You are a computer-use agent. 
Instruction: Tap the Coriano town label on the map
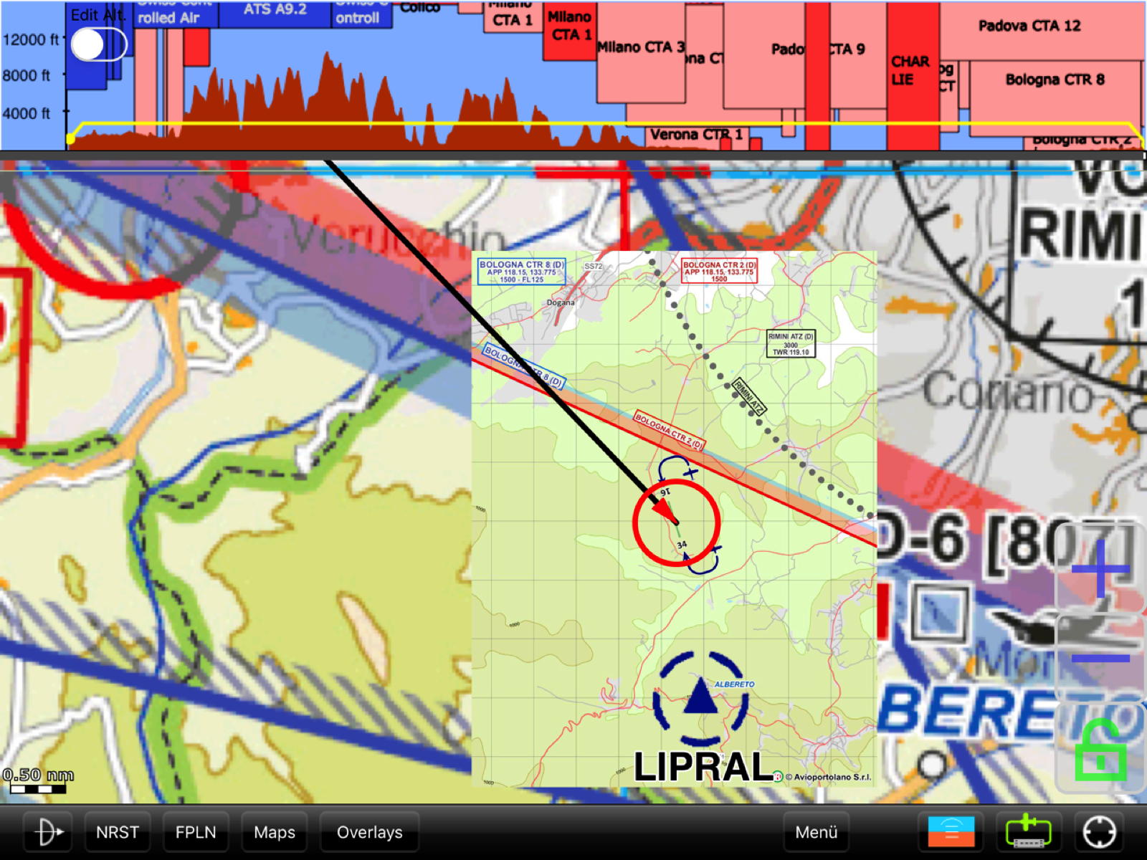click(1009, 393)
